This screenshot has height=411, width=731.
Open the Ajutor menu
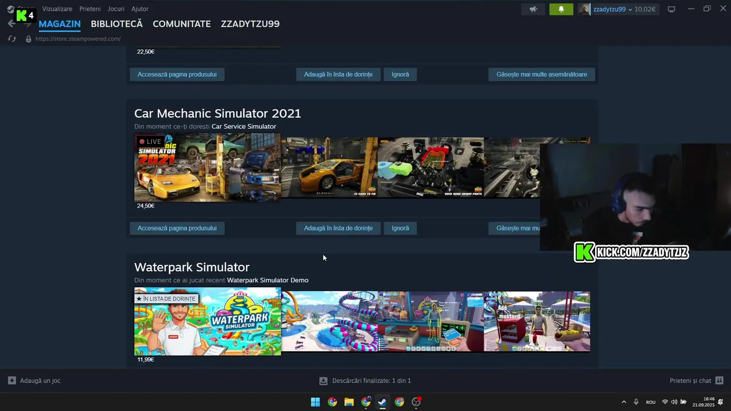140,9
